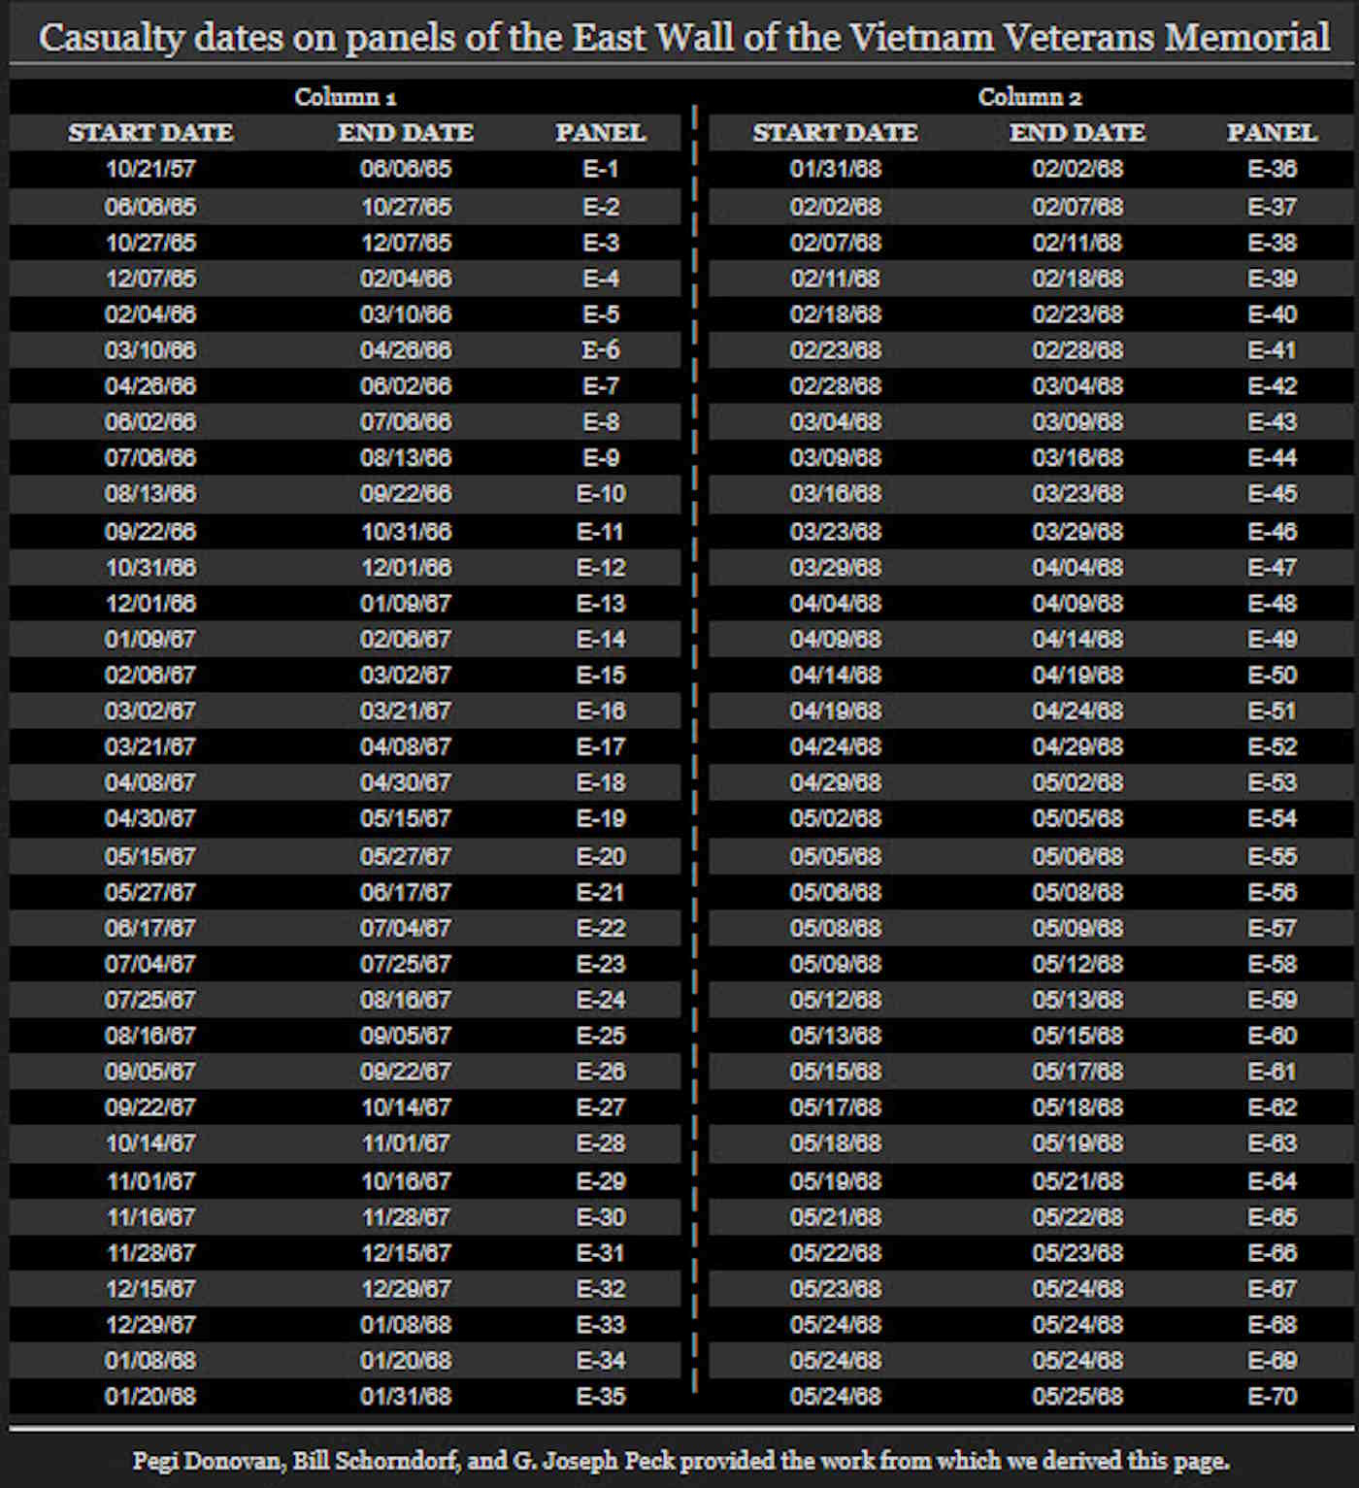Click the 05/25/68 end date cell
Image resolution: width=1359 pixels, height=1488 pixels.
pyautogui.click(x=1077, y=1397)
